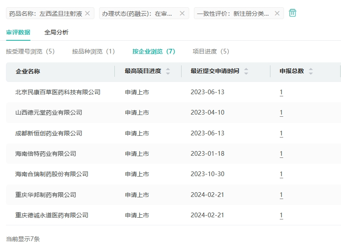Sort by 申报总数 column arrows

311,71
